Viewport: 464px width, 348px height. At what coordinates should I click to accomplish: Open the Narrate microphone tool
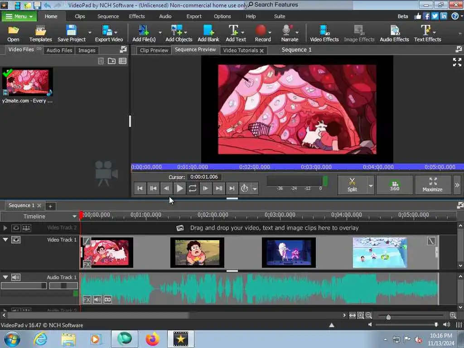point(290,34)
